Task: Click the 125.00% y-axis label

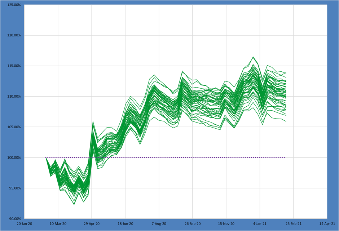Action: coord(14,5)
